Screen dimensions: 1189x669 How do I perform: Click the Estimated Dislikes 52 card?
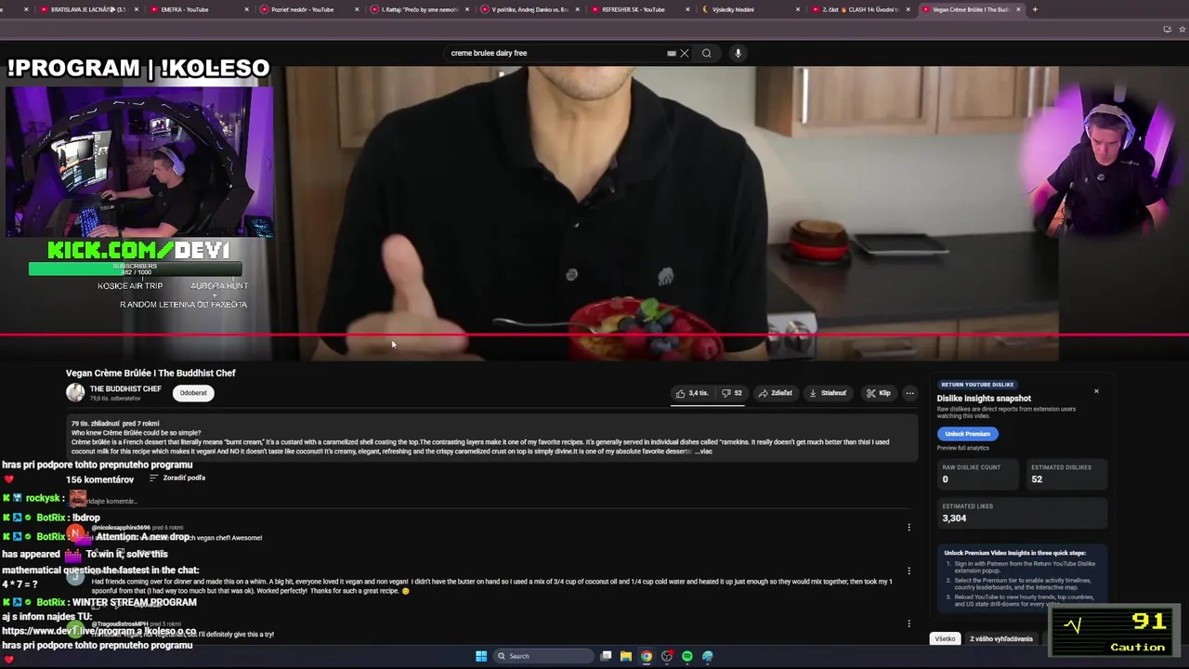(1066, 474)
